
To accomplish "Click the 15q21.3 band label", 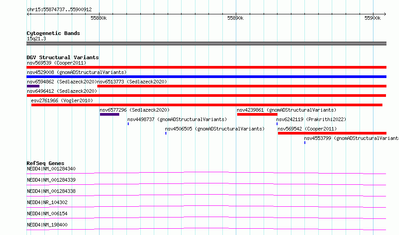I will 36,39.
